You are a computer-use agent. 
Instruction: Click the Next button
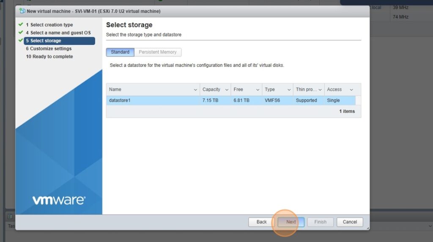pyautogui.click(x=291, y=222)
